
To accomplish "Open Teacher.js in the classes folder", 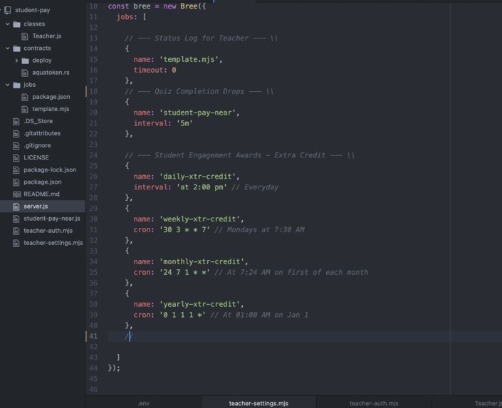I will click(x=47, y=36).
